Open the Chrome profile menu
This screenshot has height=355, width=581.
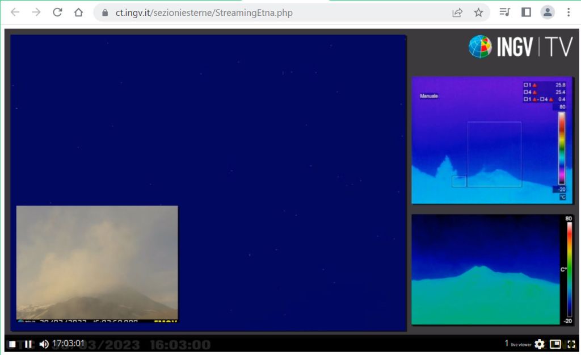click(547, 12)
